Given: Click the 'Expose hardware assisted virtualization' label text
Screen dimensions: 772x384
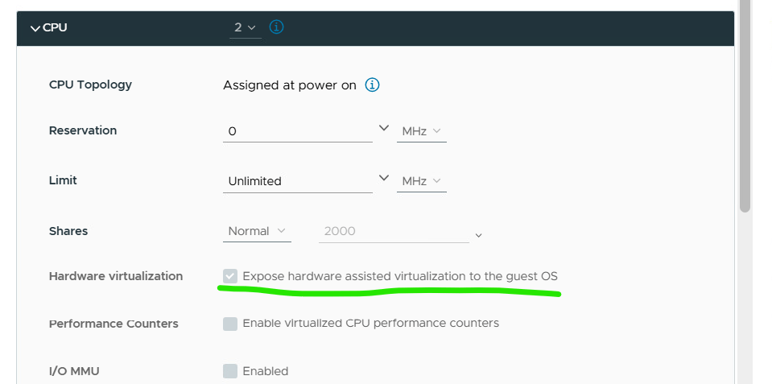Looking at the screenshot, I should [x=399, y=276].
